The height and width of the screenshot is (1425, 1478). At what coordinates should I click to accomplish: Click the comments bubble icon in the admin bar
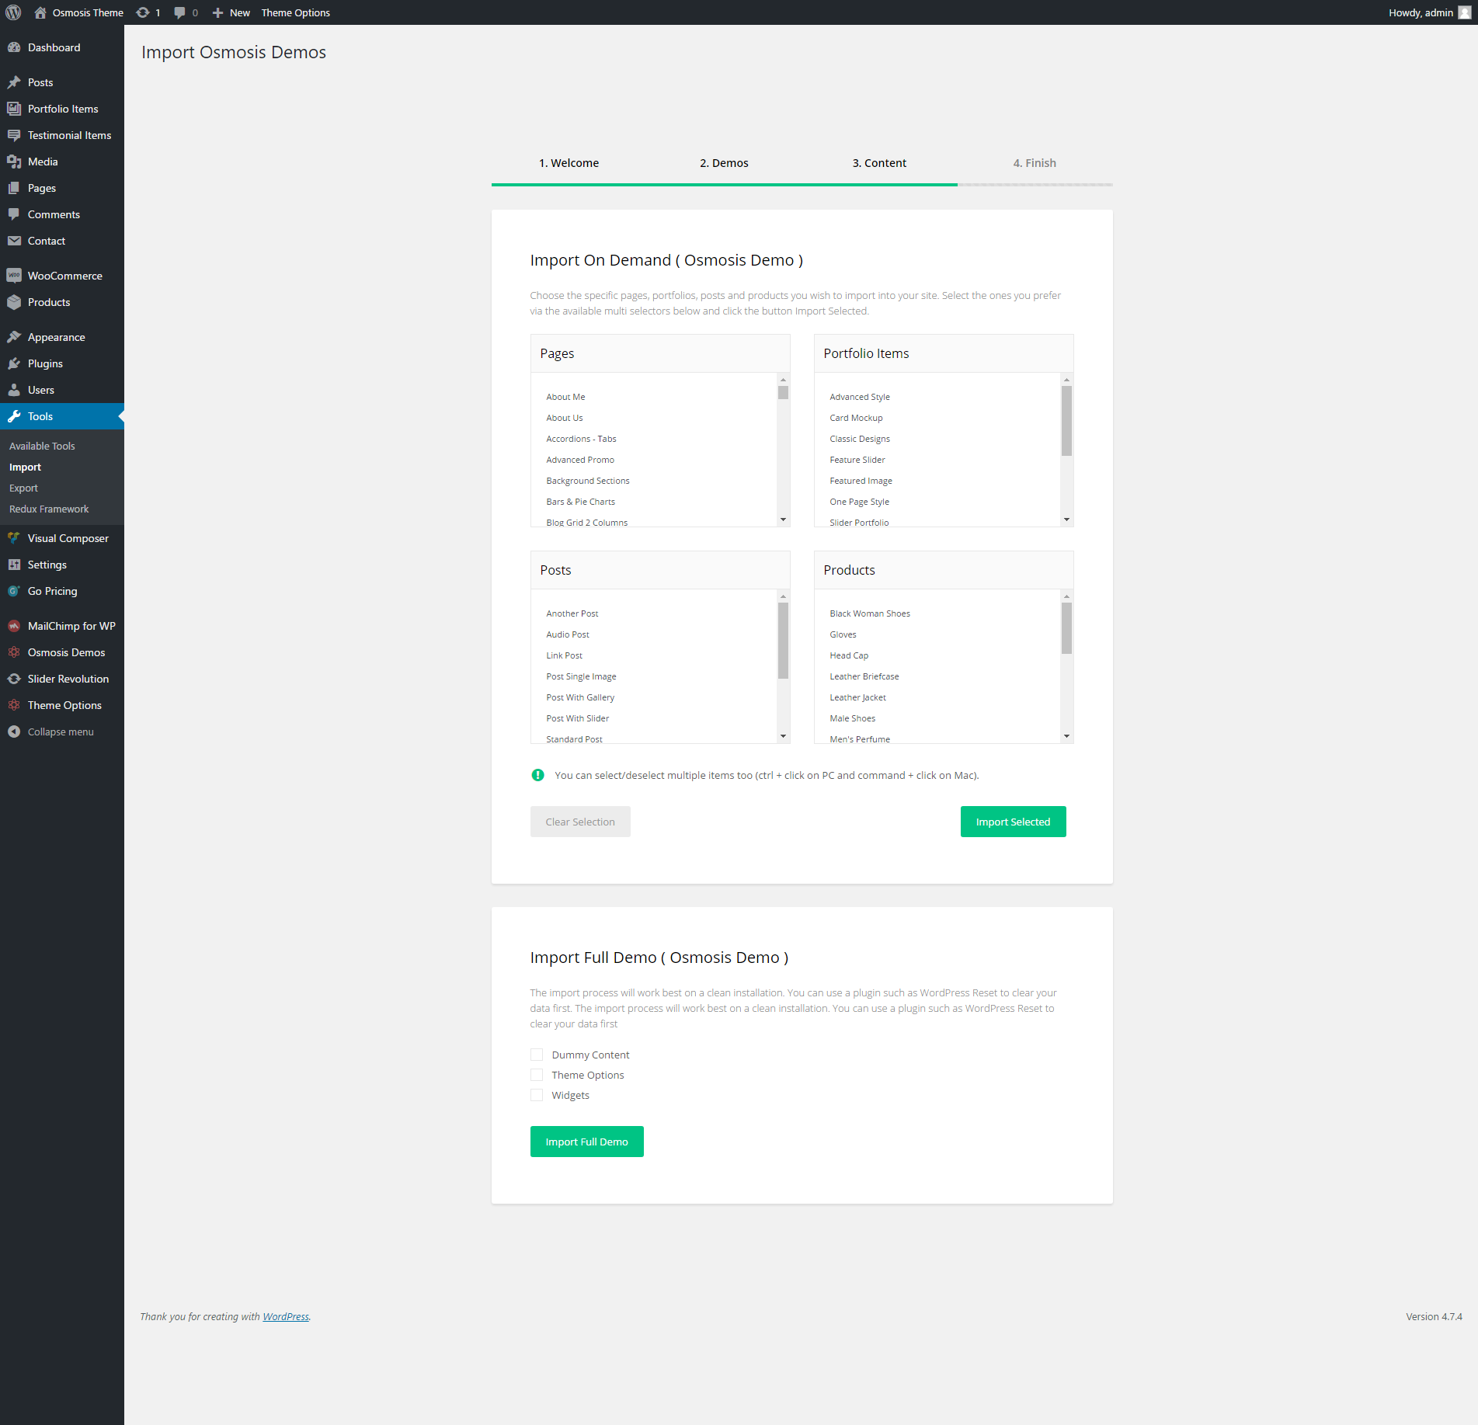click(x=180, y=12)
